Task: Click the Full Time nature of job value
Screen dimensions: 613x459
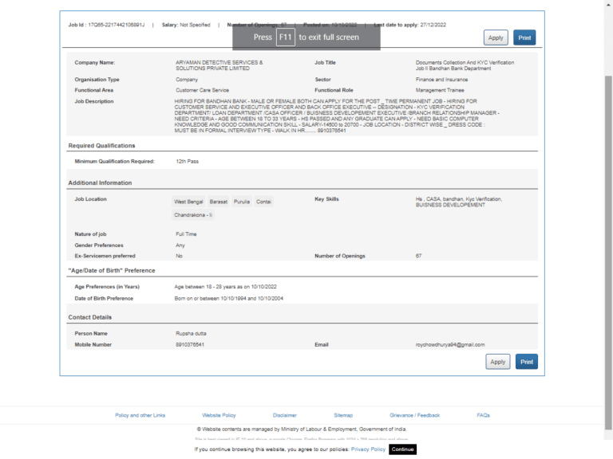Action: coord(186,234)
